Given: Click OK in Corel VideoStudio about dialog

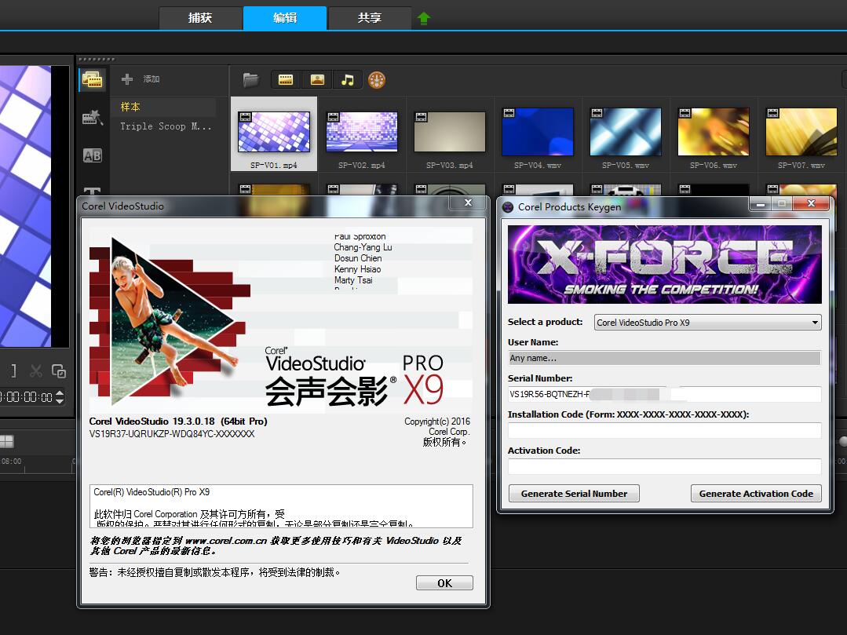Looking at the screenshot, I should [444, 583].
